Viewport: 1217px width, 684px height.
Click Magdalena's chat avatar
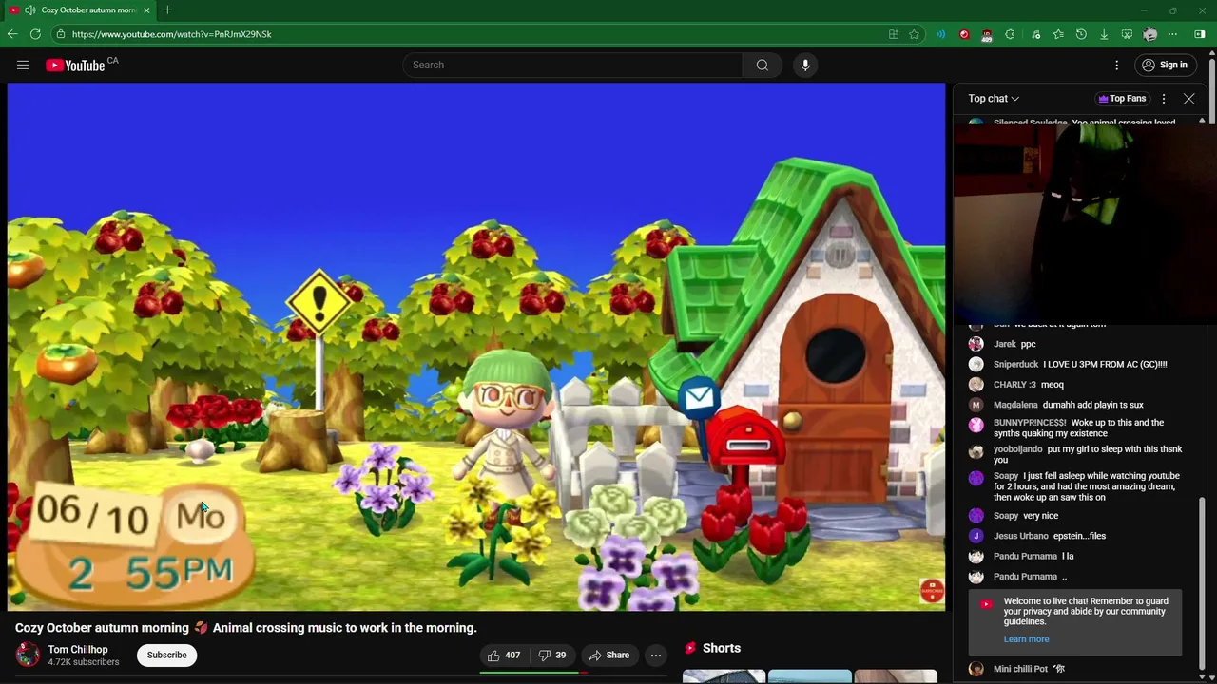pos(976,405)
